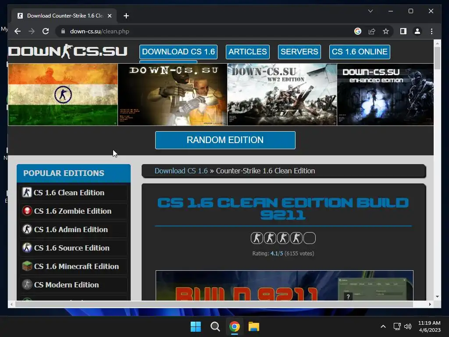Click the Clean Edition soldier icon

coord(27,192)
